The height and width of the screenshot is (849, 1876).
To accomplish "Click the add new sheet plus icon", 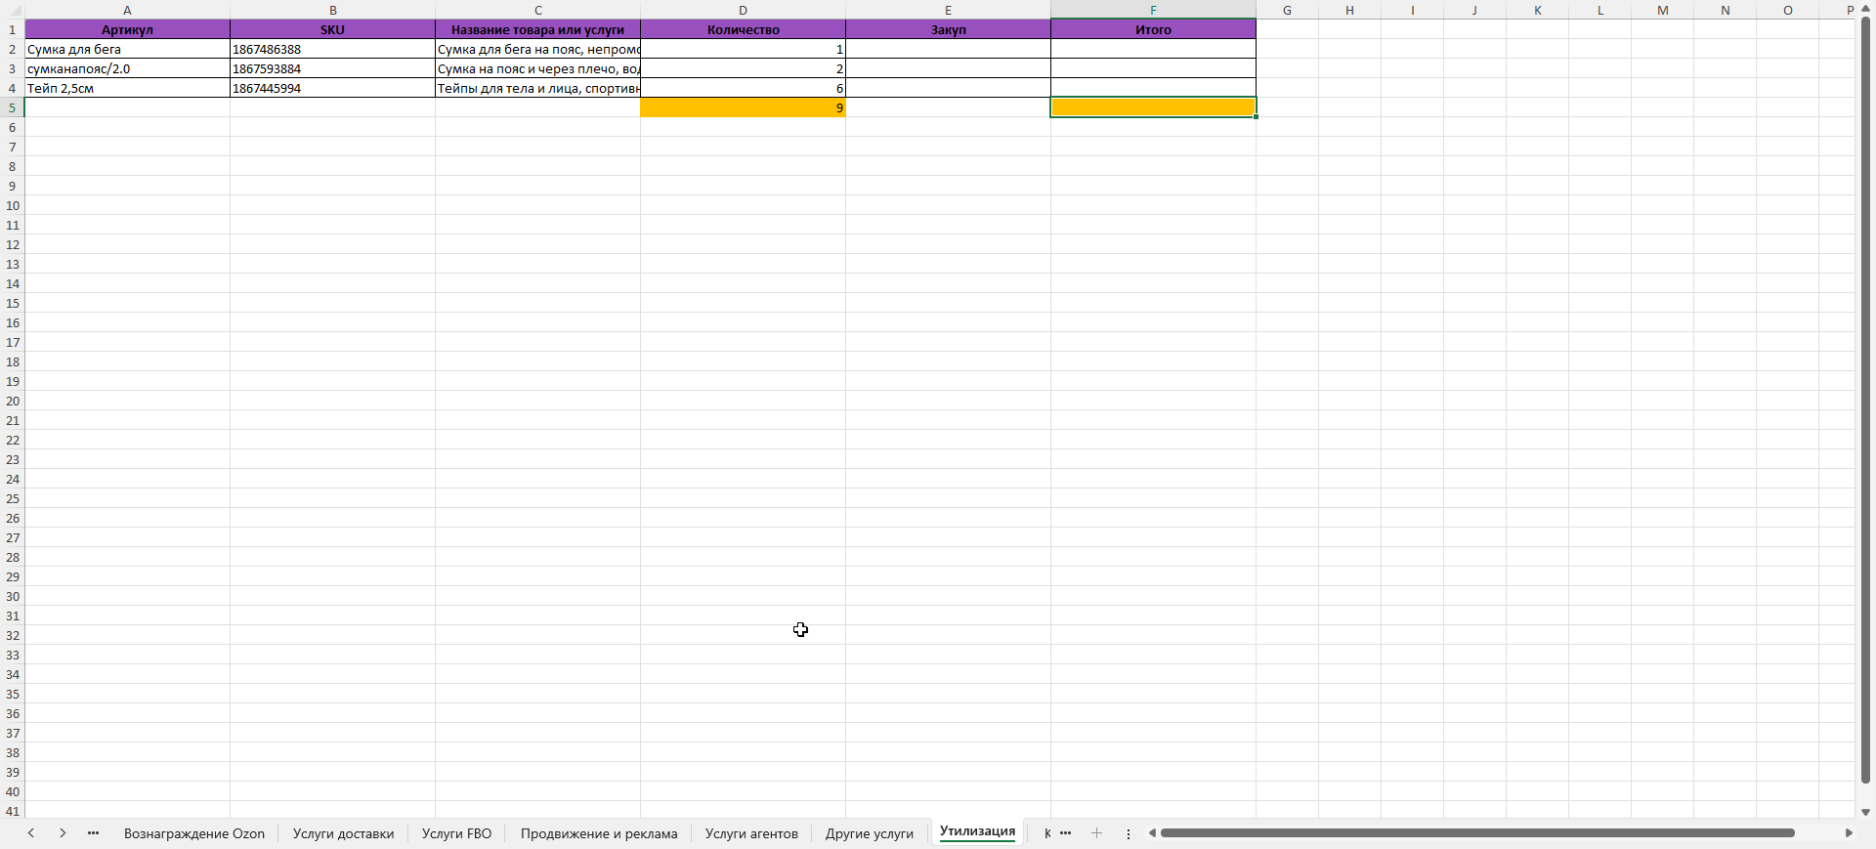I will 1096,833.
